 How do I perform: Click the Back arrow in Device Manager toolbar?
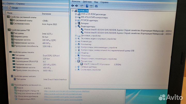pos(73,6)
